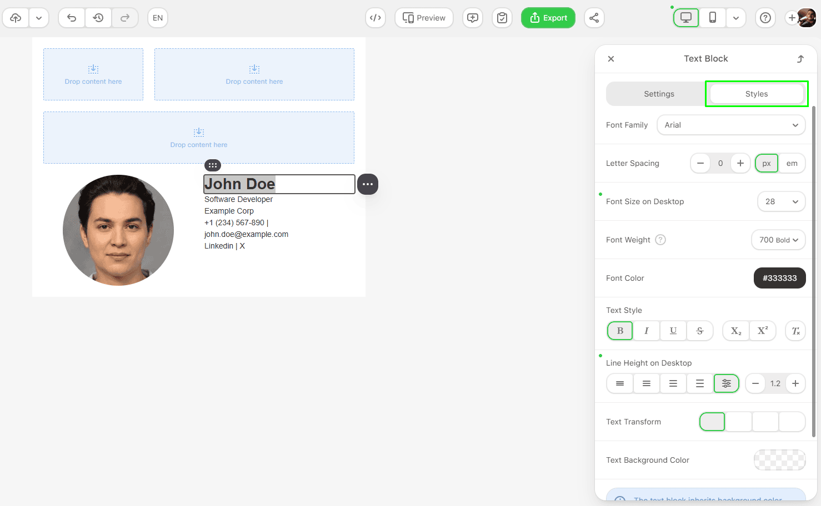The width and height of the screenshot is (821, 506).
Task: Select the widest line height preset
Action: pos(700,383)
